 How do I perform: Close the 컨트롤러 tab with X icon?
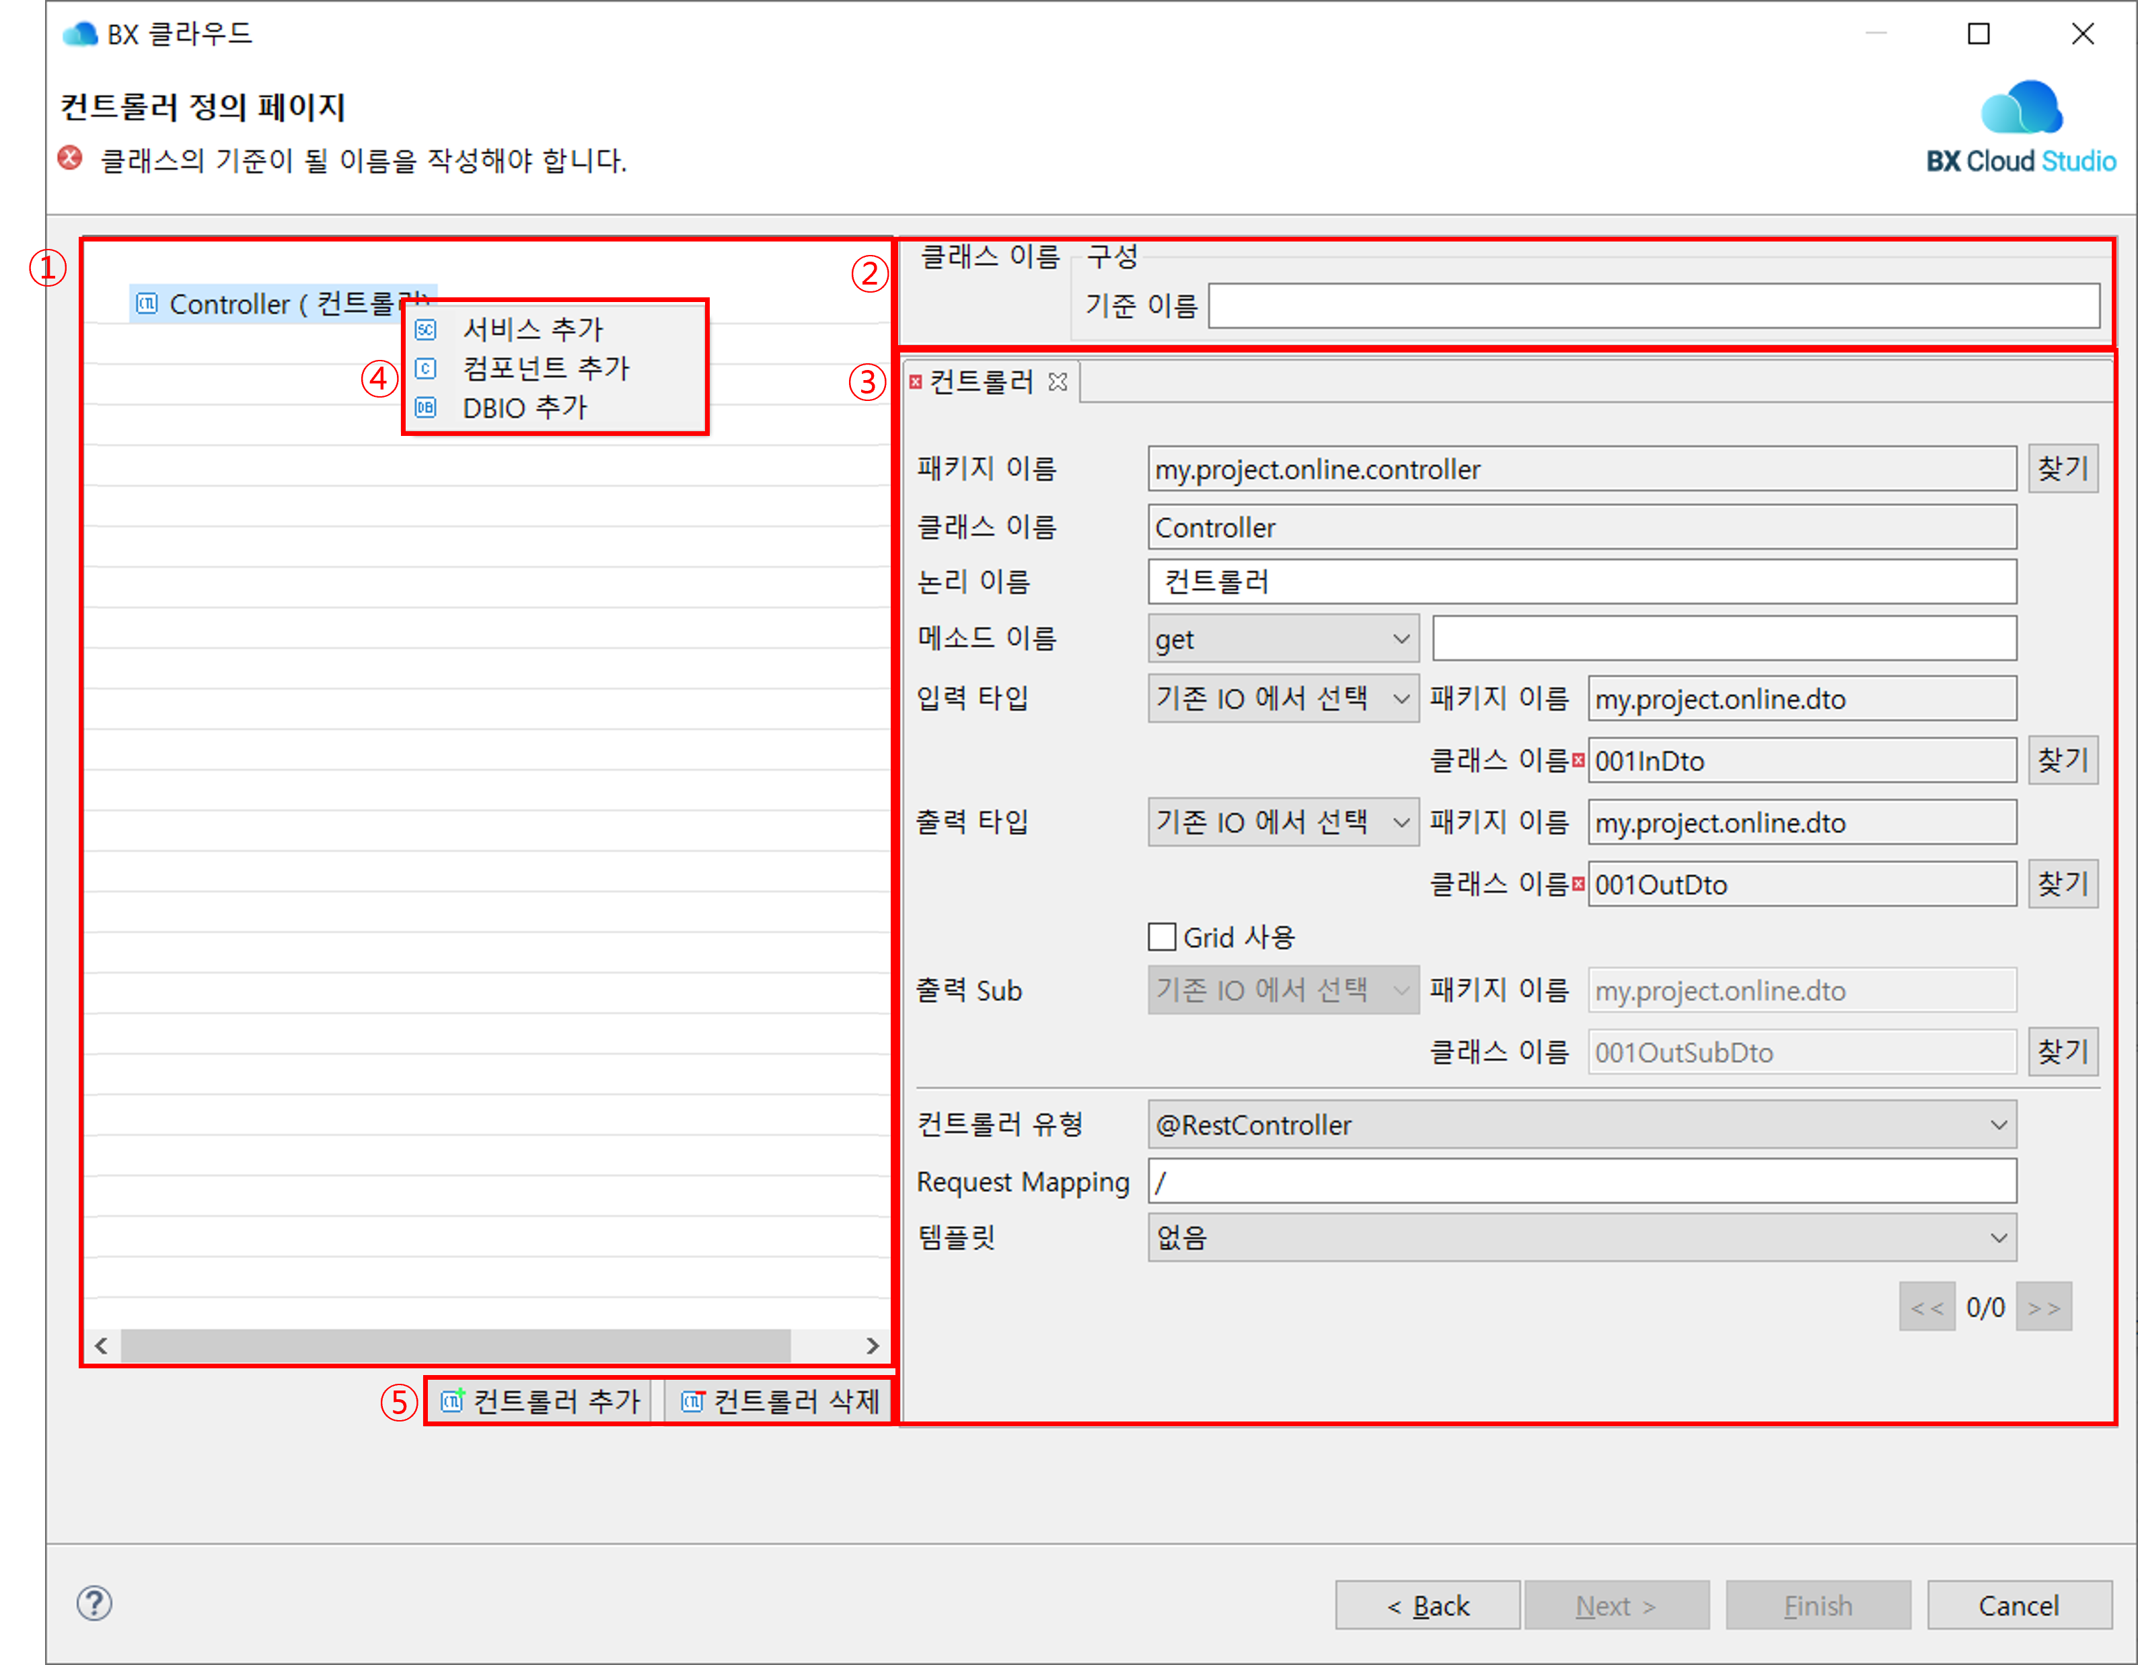pos(1058,381)
